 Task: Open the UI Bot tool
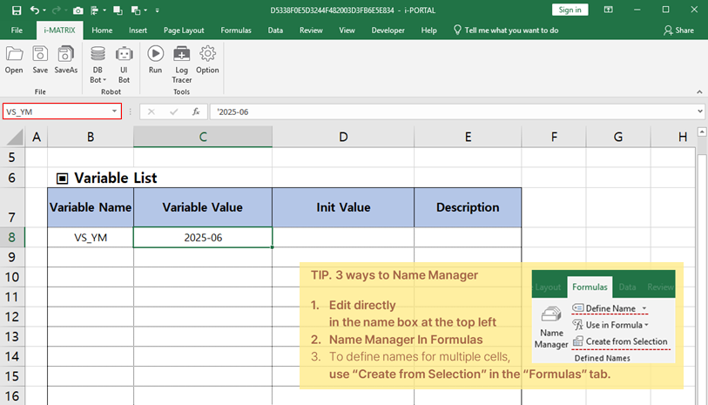click(124, 63)
